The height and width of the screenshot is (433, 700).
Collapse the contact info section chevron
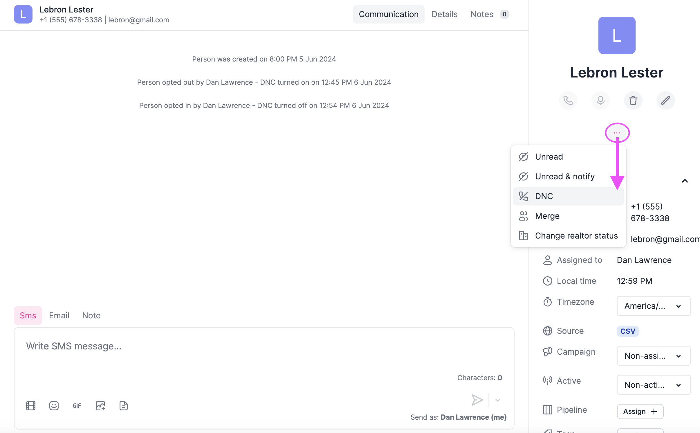pyautogui.click(x=685, y=181)
